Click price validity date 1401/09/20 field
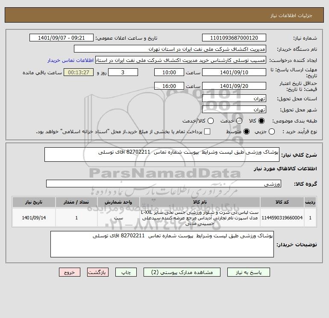Screen dimensions: 329x318 pos(234,86)
